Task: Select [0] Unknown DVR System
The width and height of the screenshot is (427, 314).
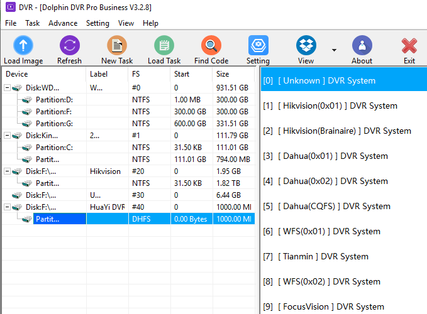Action: 343,80
